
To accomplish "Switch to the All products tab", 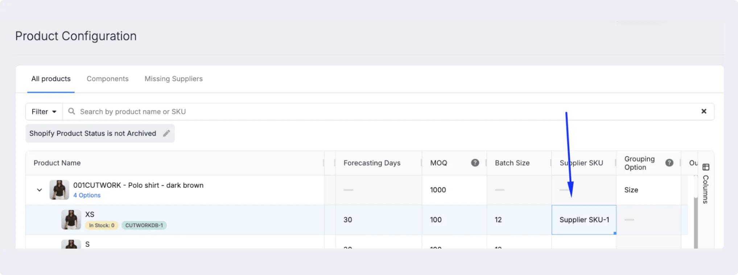I will click(x=51, y=79).
